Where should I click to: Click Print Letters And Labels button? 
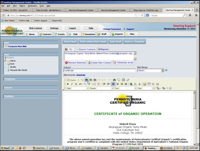93,42
